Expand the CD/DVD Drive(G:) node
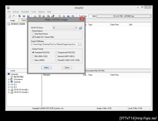Image resolution: width=158 pixels, height=121 pixels. coord(9,92)
